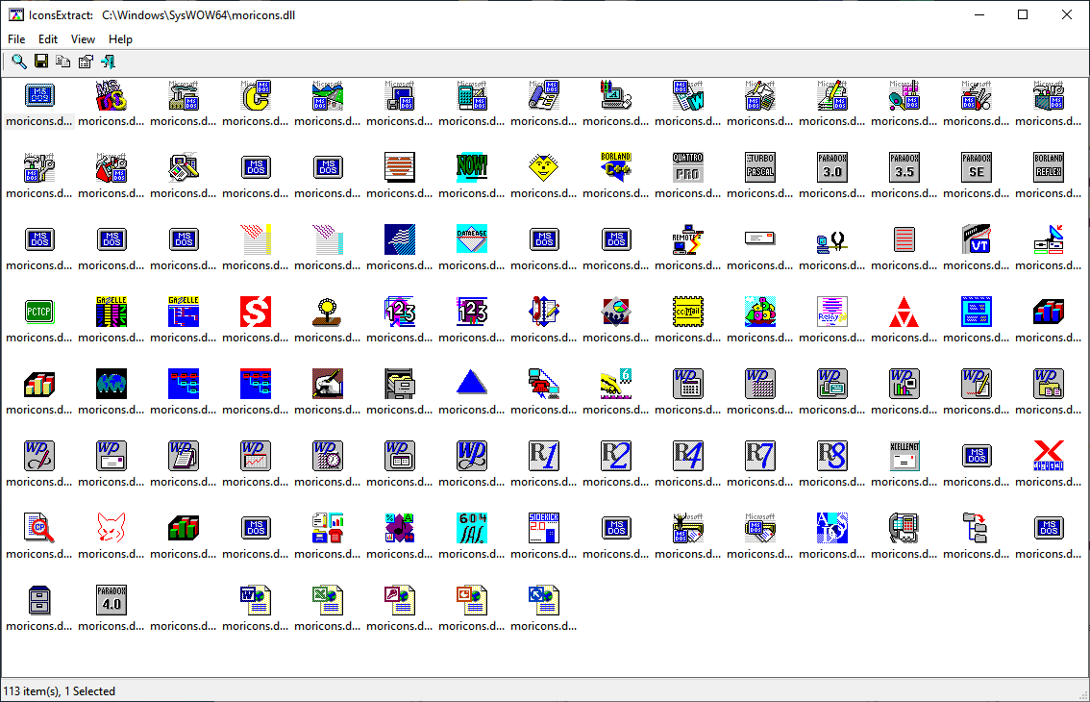This screenshot has width=1090, height=702.
Task: Select the green PCTCP icon
Action: [39, 311]
